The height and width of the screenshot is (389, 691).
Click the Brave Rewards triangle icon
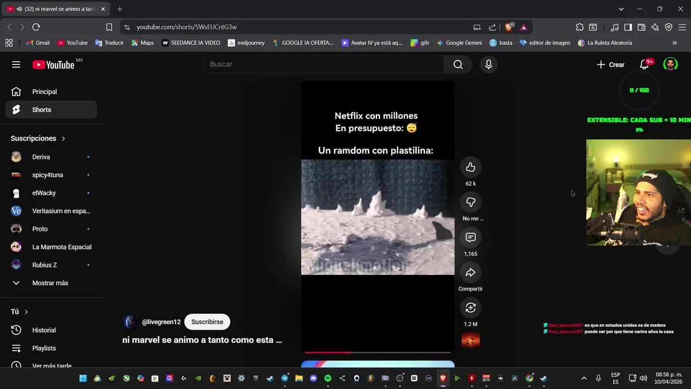pyautogui.click(x=524, y=27)
